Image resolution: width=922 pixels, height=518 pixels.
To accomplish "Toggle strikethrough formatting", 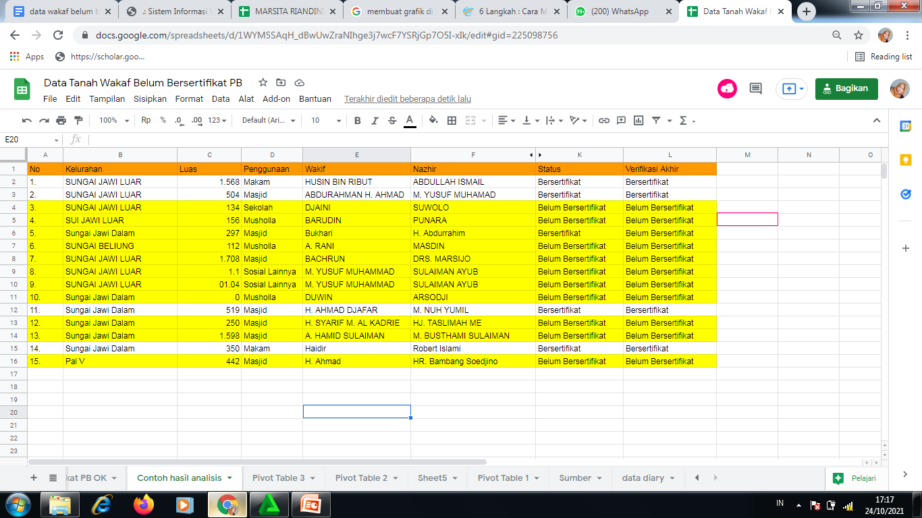I will pos(392,121).
